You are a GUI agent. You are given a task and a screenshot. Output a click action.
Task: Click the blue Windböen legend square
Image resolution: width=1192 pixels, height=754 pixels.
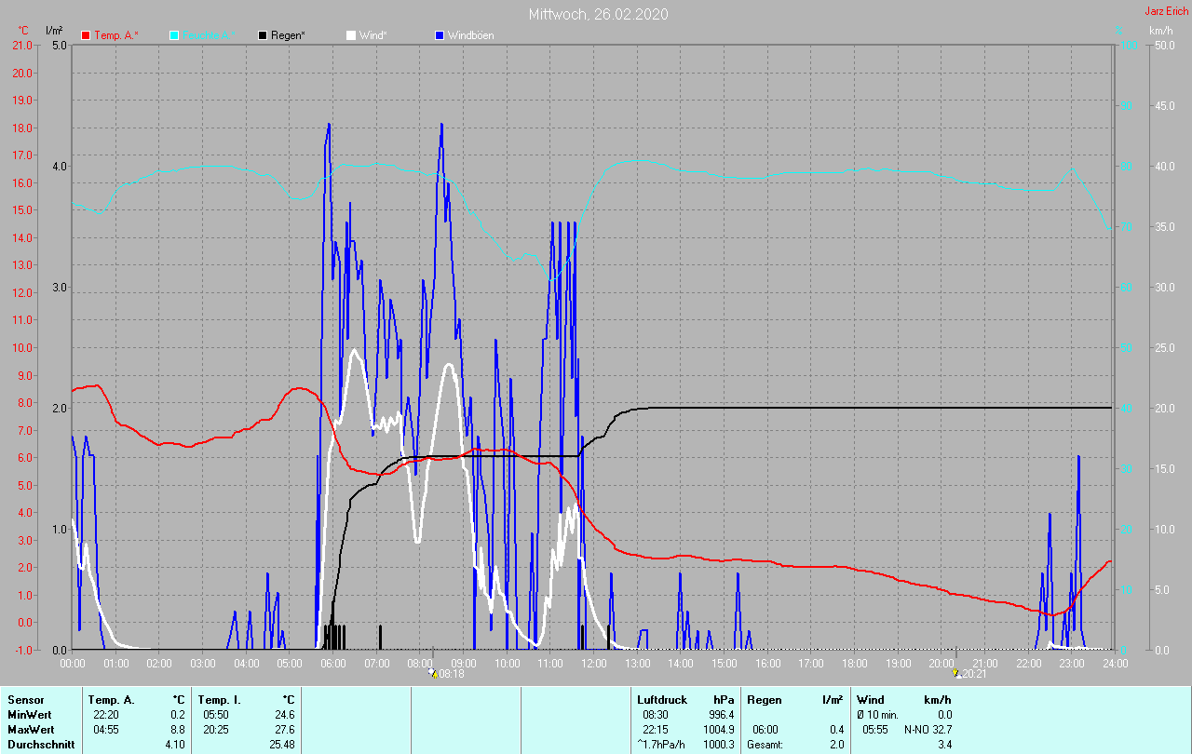[440, 35]
